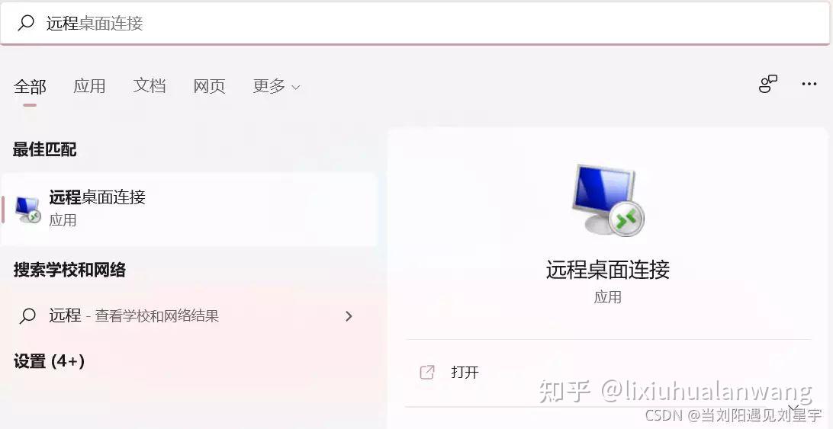
Task: Click the 远程桌面连接 search input field
Action: coord(414,22)
